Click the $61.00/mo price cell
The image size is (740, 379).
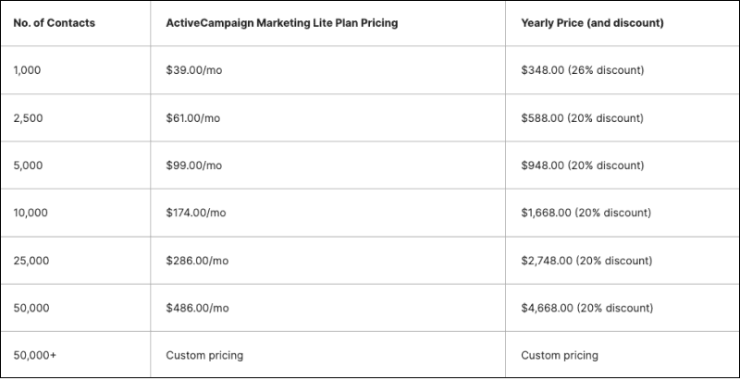[x=193, y=118]
